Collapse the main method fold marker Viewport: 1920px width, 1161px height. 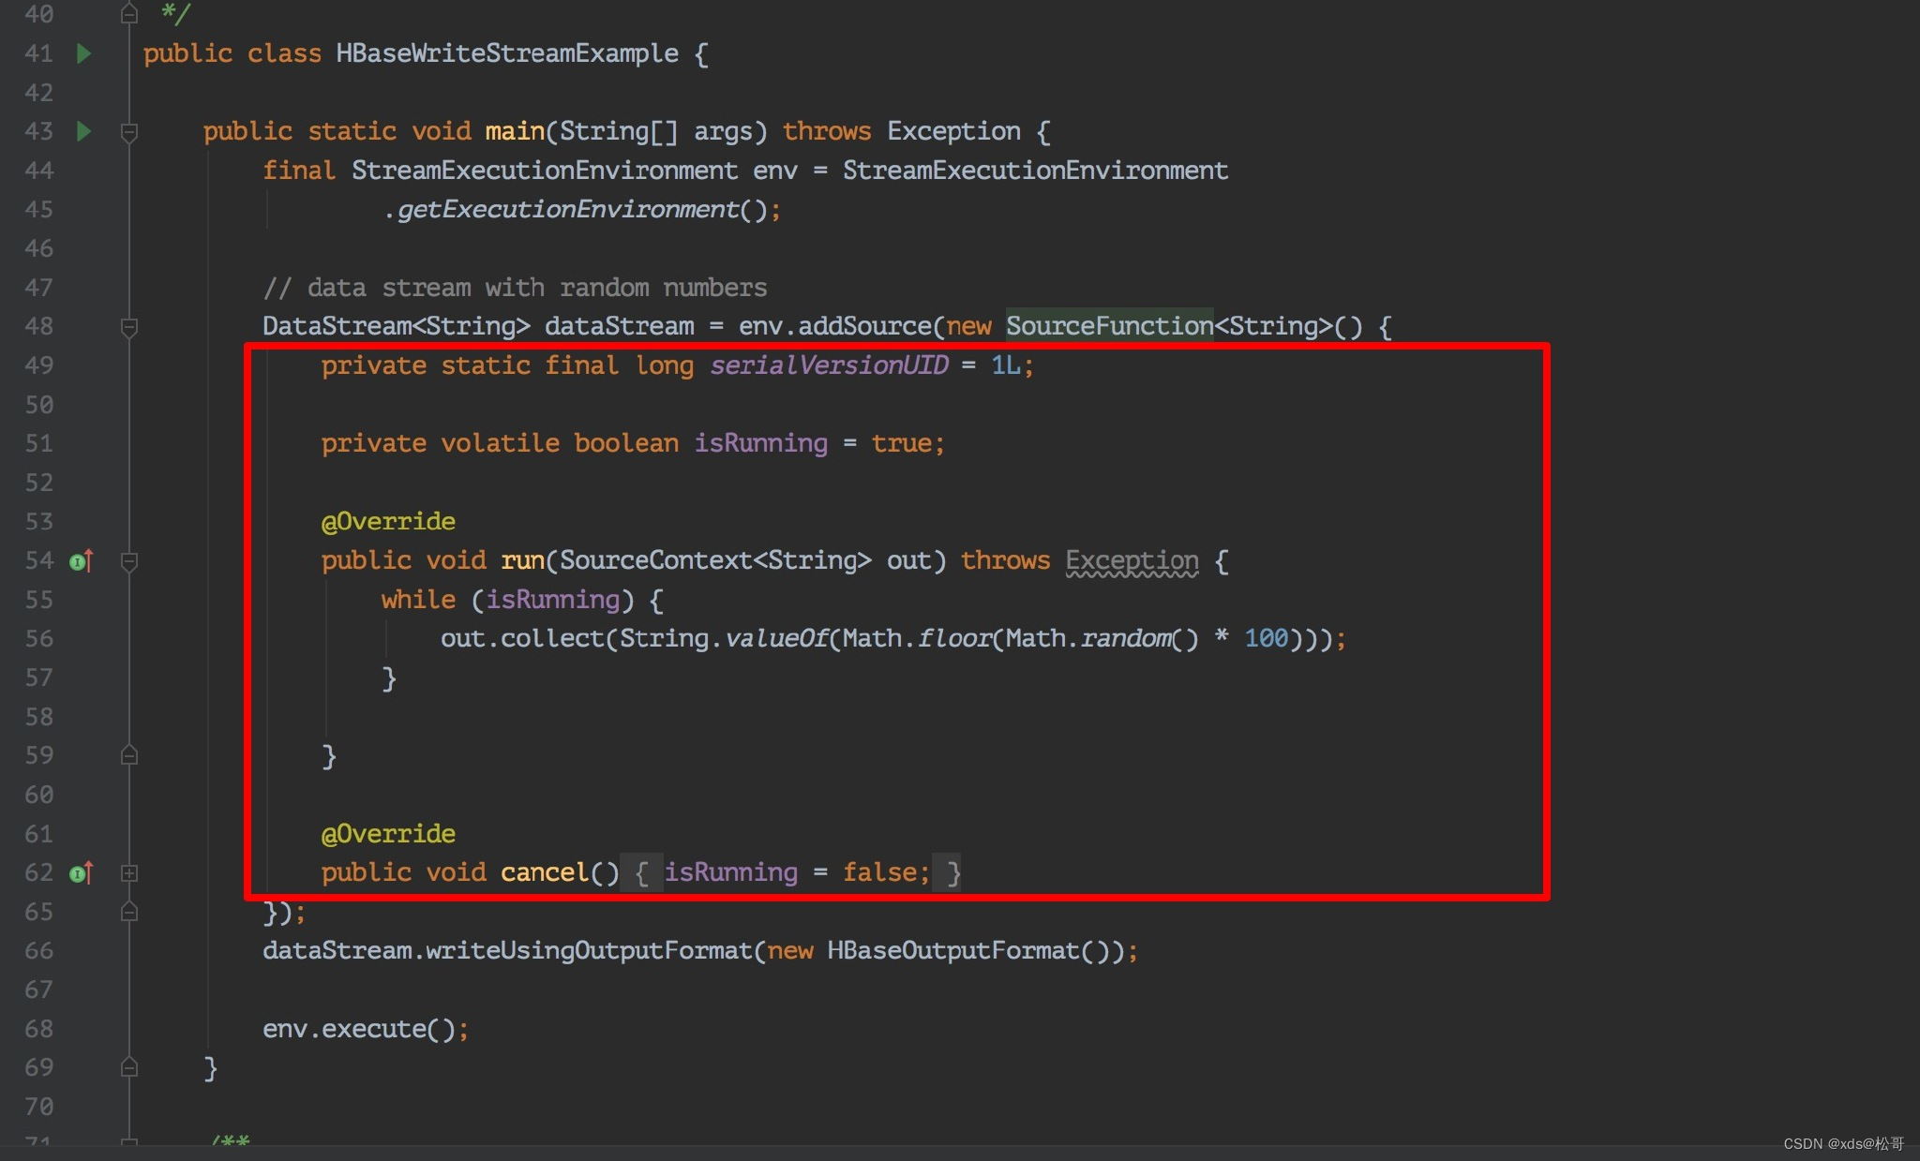coord(129,132)
